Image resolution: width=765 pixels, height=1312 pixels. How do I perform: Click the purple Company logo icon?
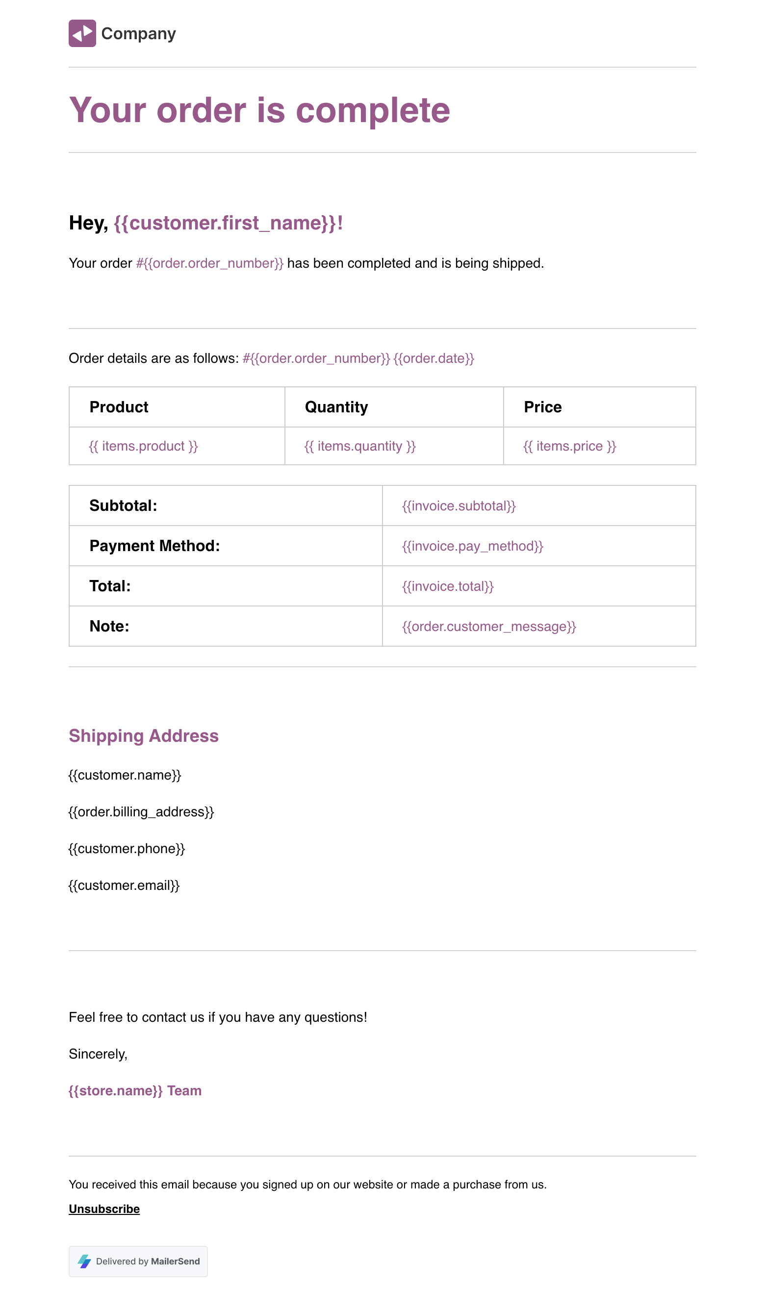(x=82, y=33)
